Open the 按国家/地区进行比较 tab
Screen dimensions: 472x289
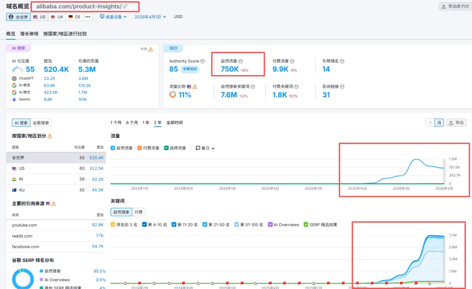tap(65, 34)
